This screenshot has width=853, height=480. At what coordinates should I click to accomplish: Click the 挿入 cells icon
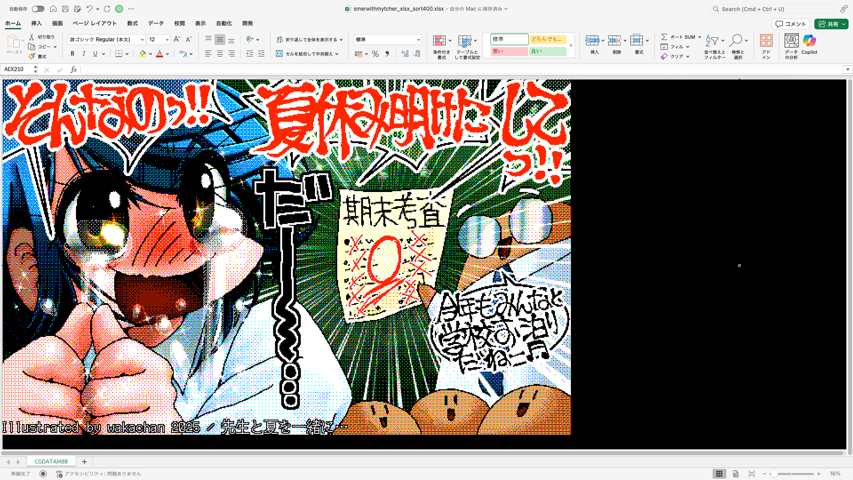click(x=592, y=41)
